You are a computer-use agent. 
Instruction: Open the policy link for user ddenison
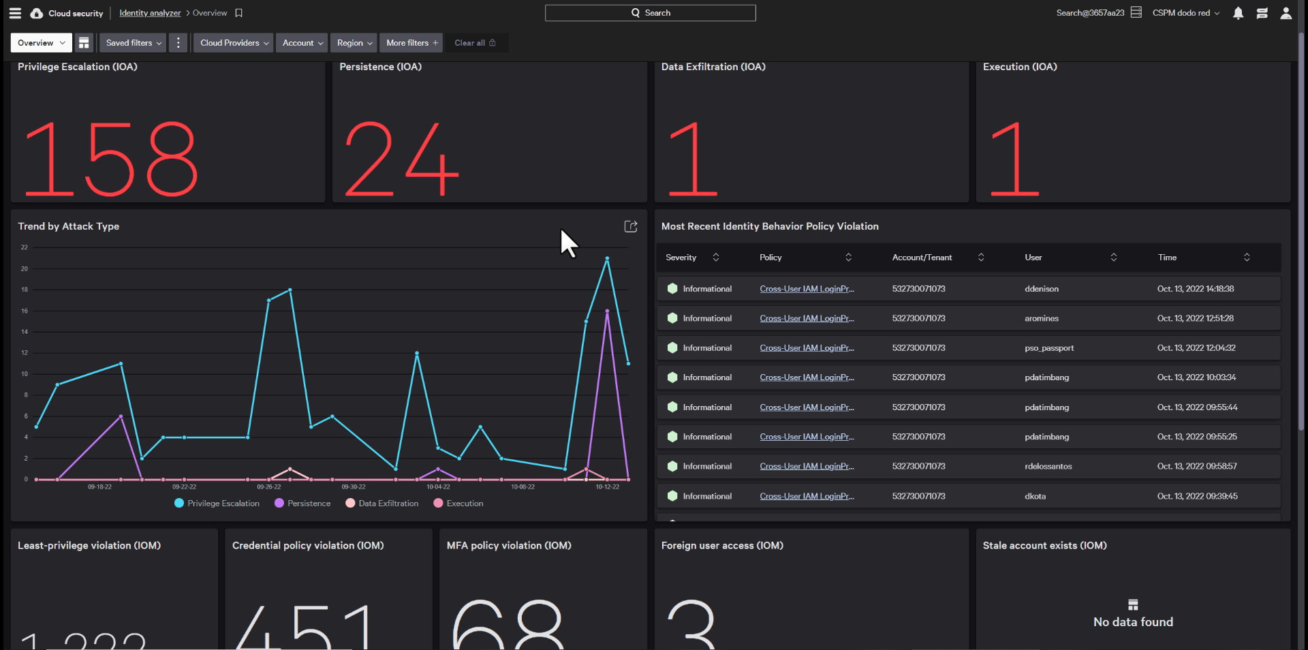click(807, 289)
